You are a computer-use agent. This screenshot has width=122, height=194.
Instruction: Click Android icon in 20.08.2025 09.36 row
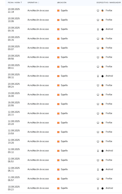(102, 29)
